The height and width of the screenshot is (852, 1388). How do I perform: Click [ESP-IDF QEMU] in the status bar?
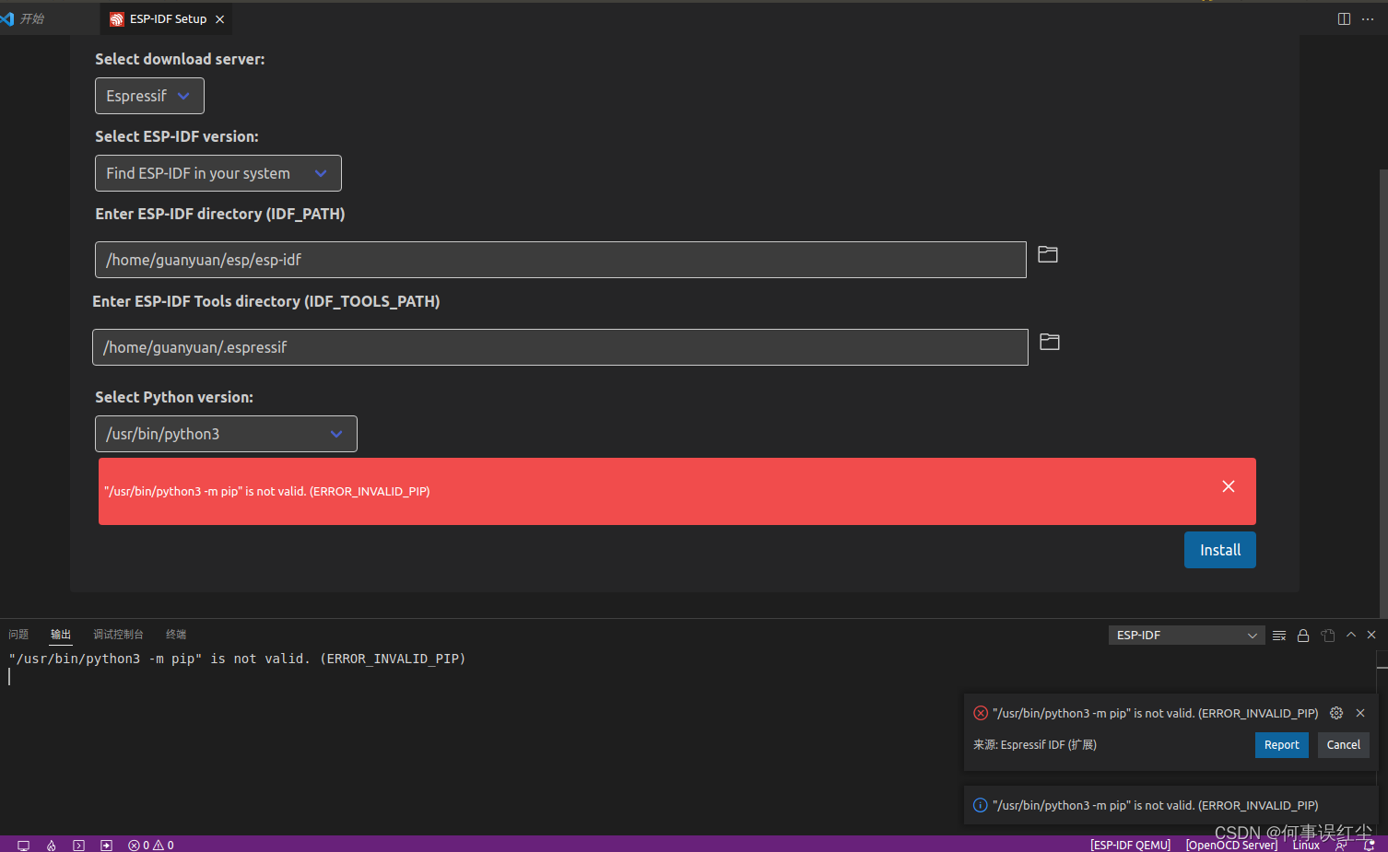tap(1131, 846)
